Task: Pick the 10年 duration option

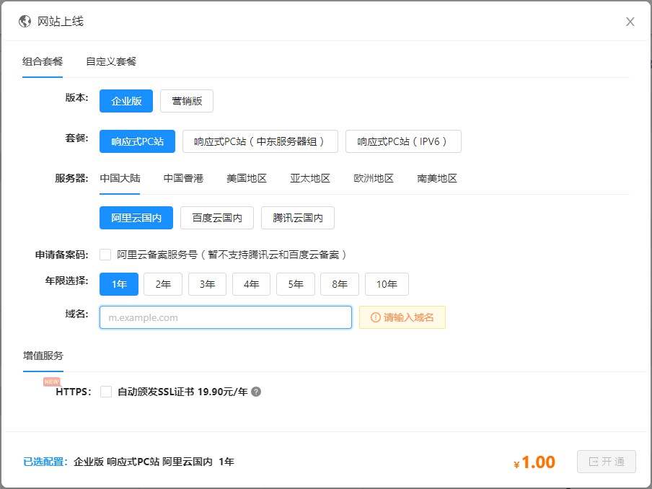Action: pyautogui.click(x=387, y=284)
